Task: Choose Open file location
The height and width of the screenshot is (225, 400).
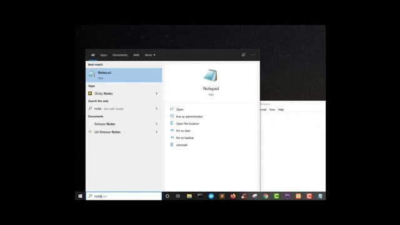Action: click(x=187, y=124)
